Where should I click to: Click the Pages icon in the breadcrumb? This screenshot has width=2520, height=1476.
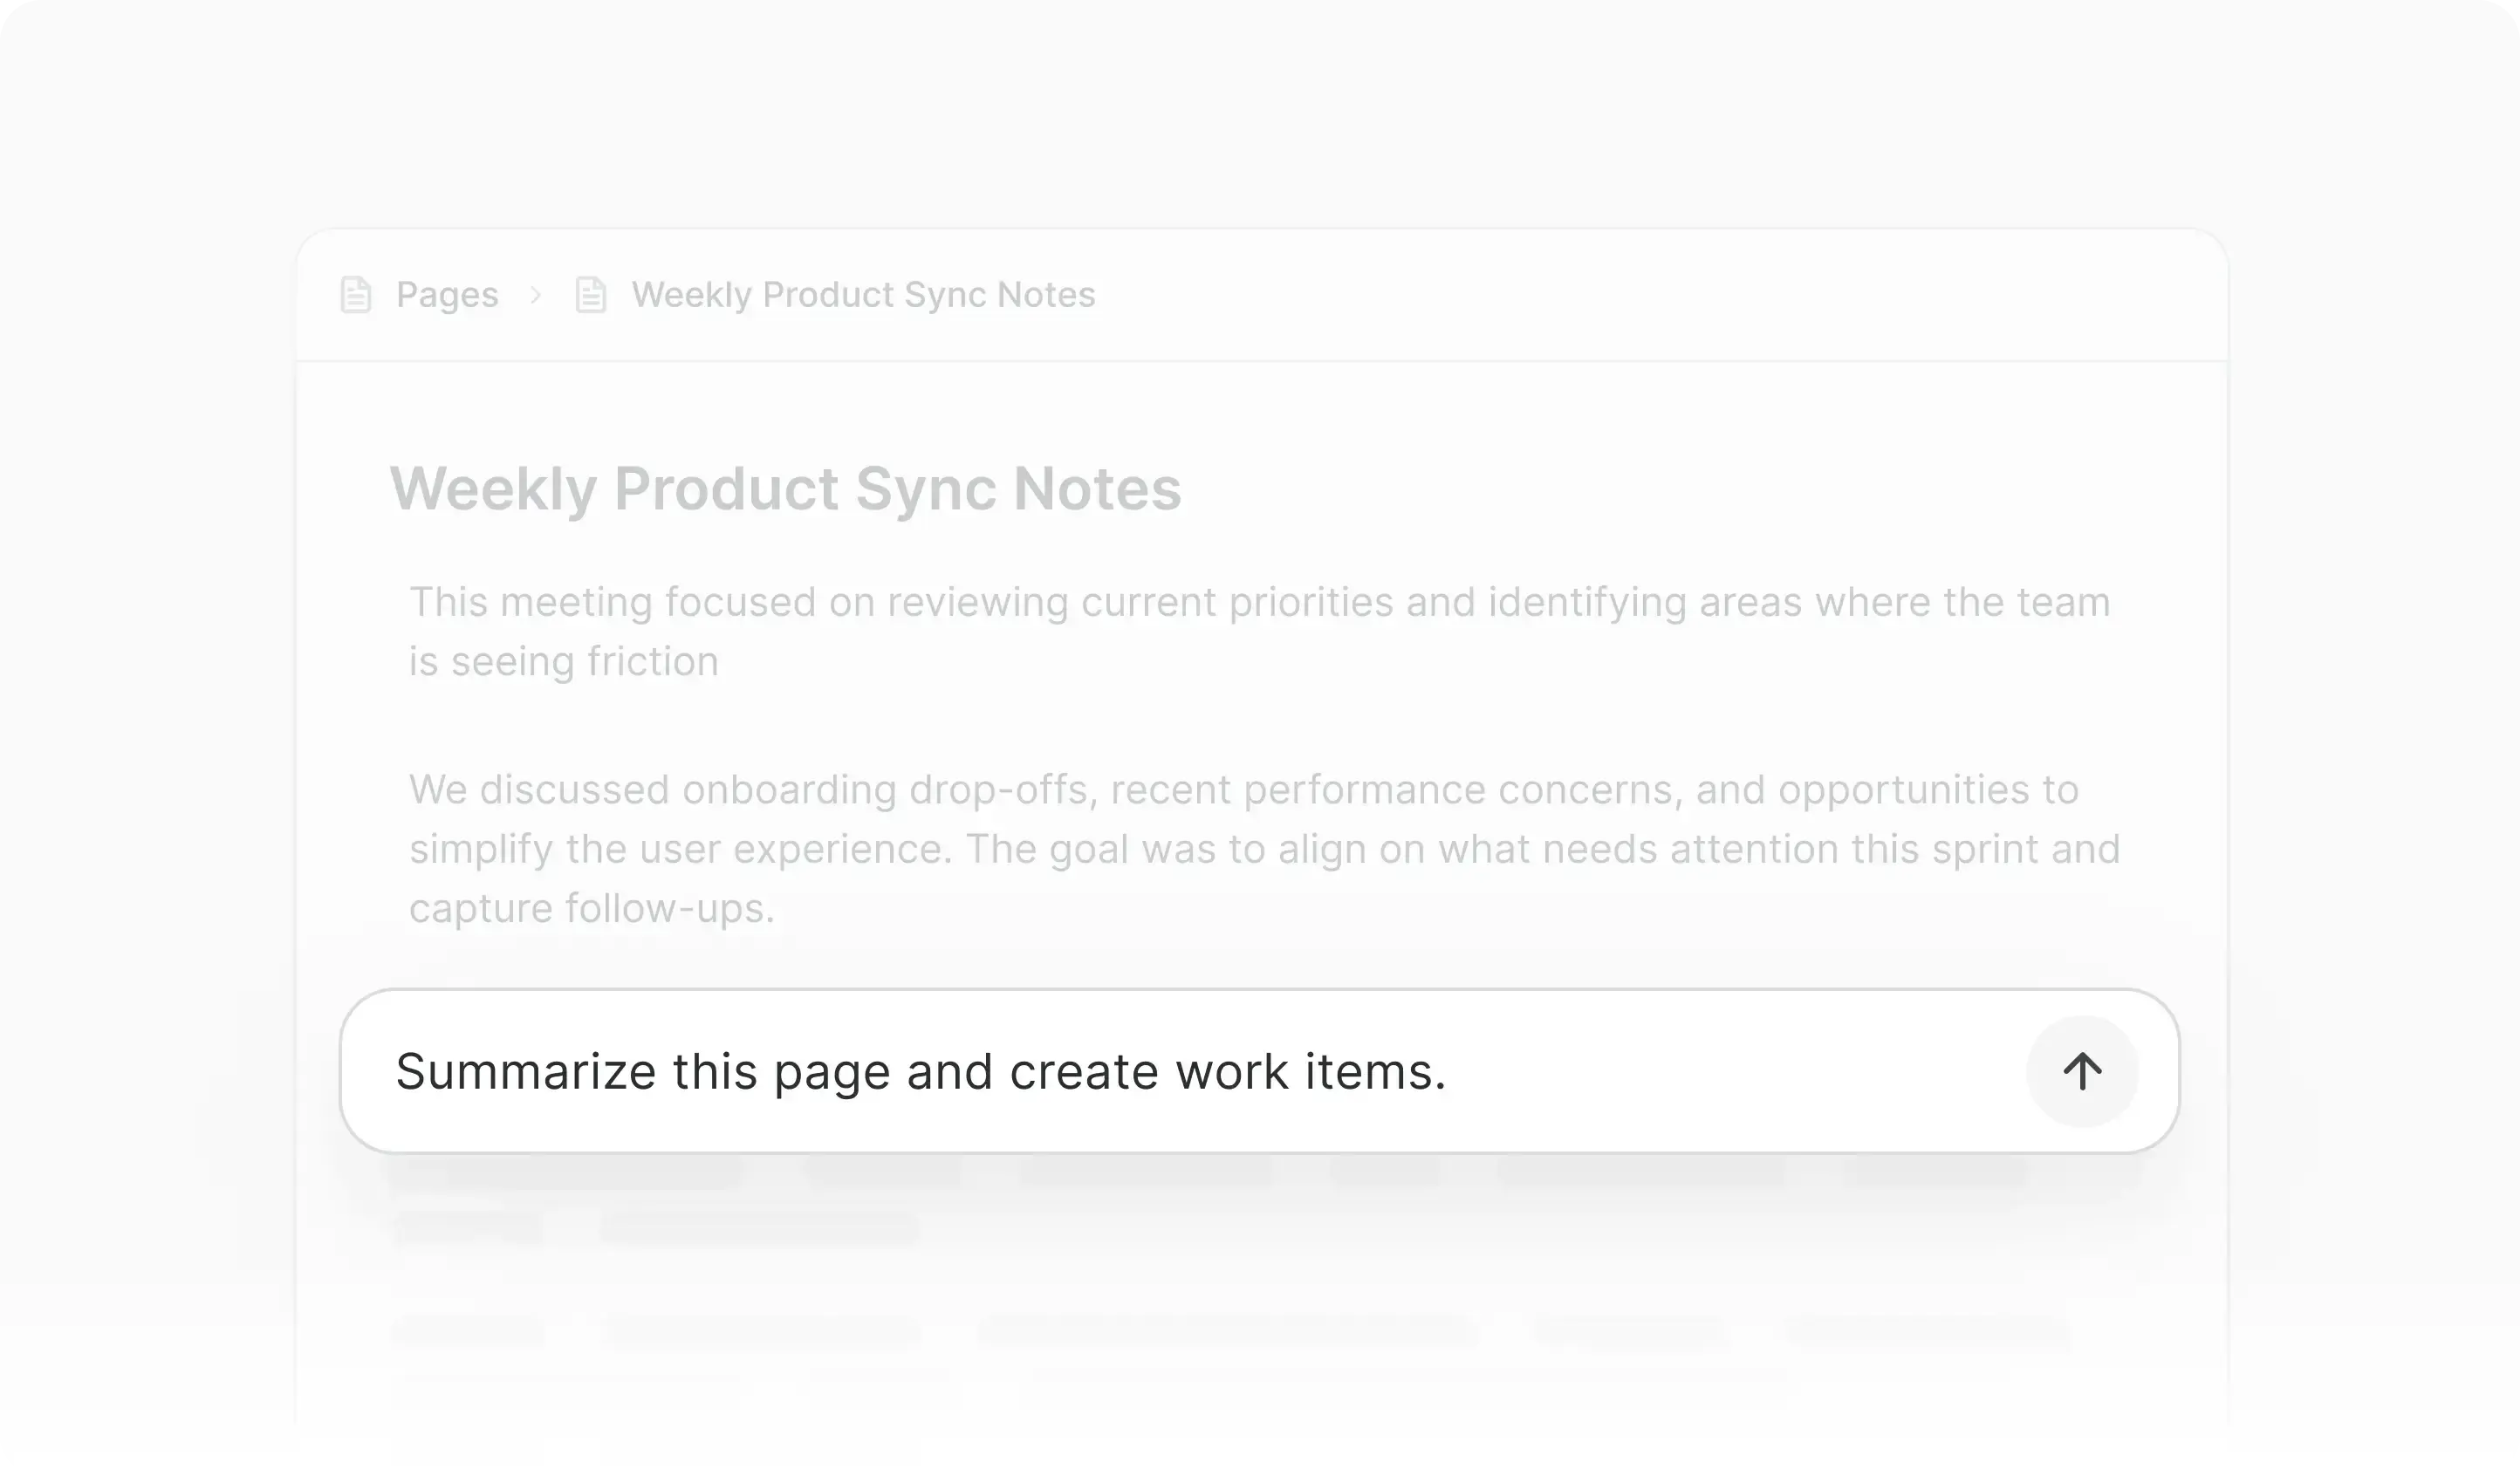(x=356, y=295)
